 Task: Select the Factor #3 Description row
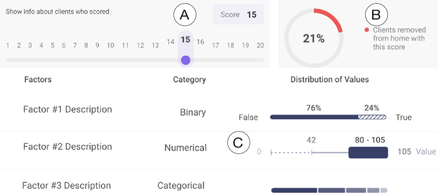tap(219, 185)
